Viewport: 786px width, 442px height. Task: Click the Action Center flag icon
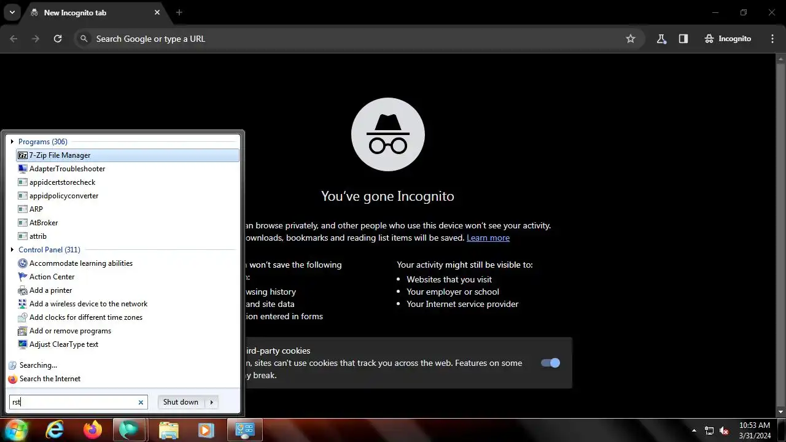(x=23, y=277)
